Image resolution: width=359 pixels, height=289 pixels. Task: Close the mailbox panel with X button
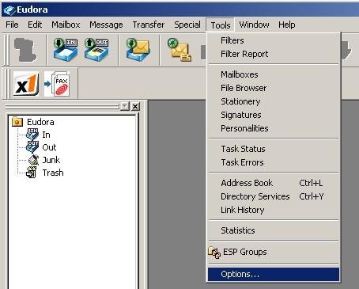click(135, 106)
